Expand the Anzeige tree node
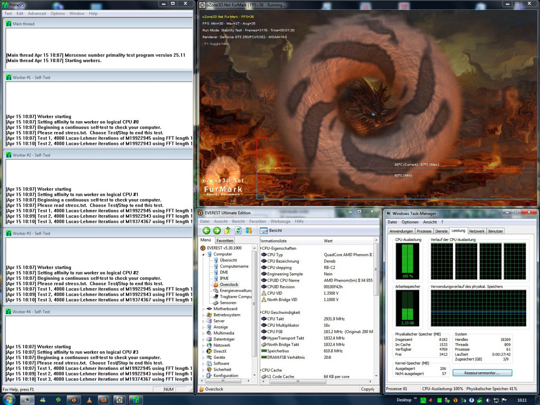Viewport: 540px width, 405px height. [x=203, y=327]
